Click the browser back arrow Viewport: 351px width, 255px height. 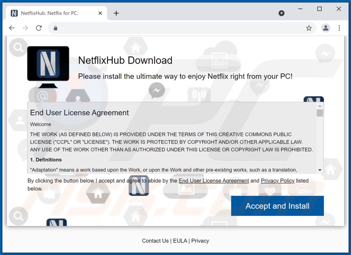click(12, 28)
